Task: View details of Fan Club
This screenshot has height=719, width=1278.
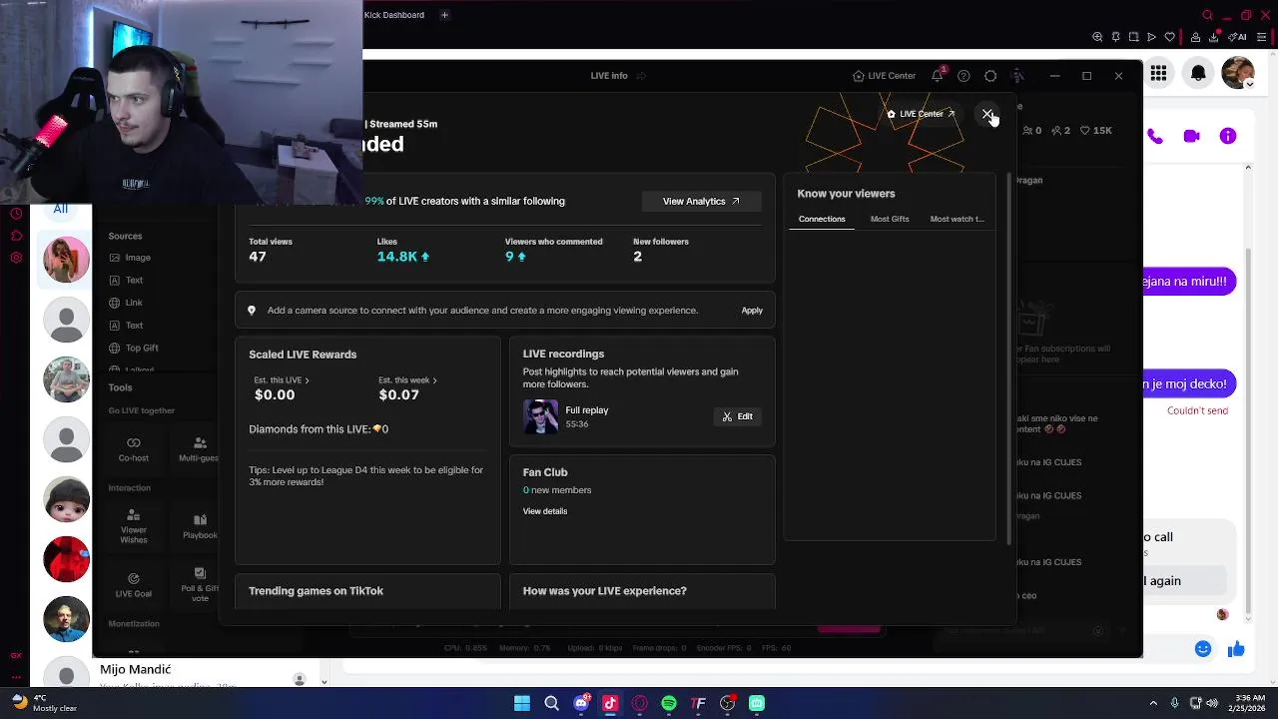Action: [x=545, y=511]
